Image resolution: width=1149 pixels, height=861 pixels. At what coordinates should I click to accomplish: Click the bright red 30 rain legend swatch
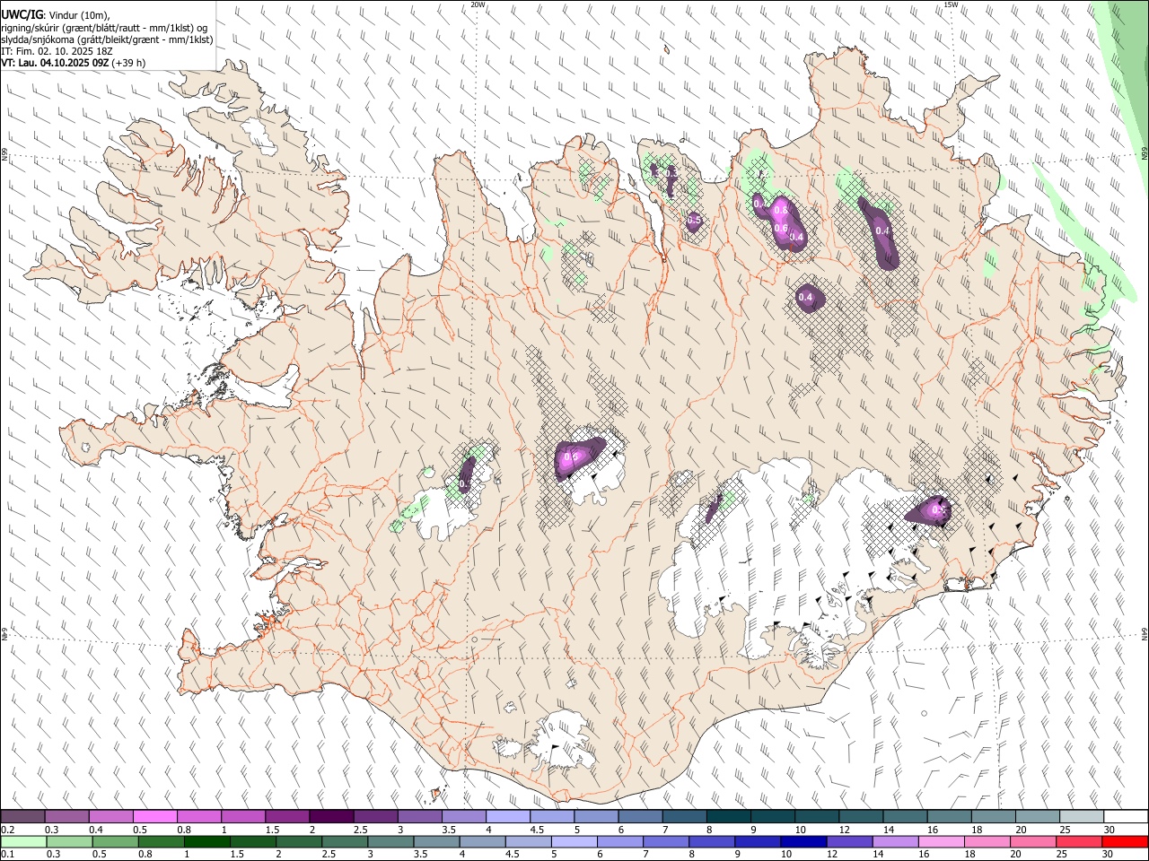click(x=1125, y=841)
